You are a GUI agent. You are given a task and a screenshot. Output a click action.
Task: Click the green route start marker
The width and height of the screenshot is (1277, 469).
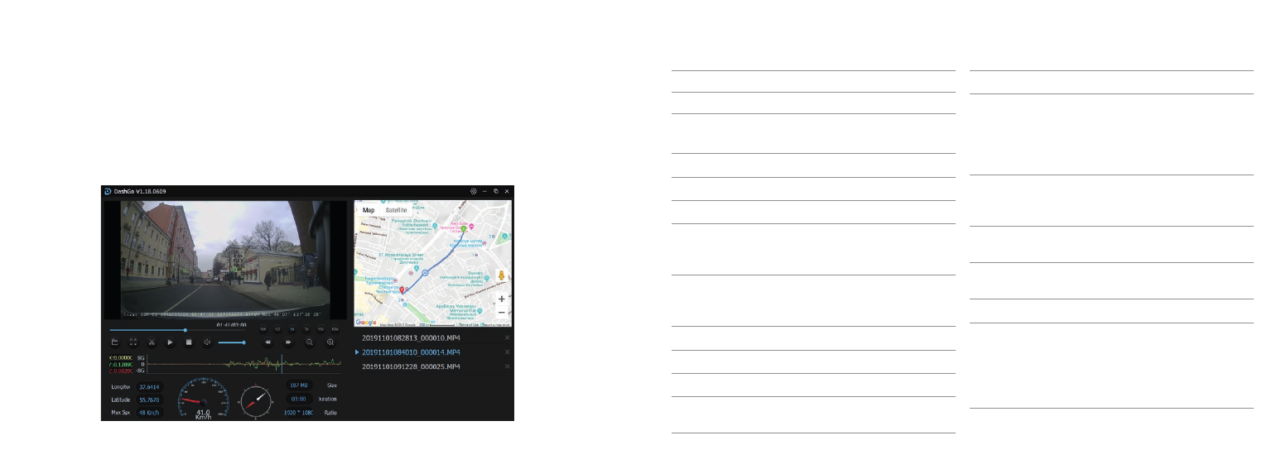(463, 228)
